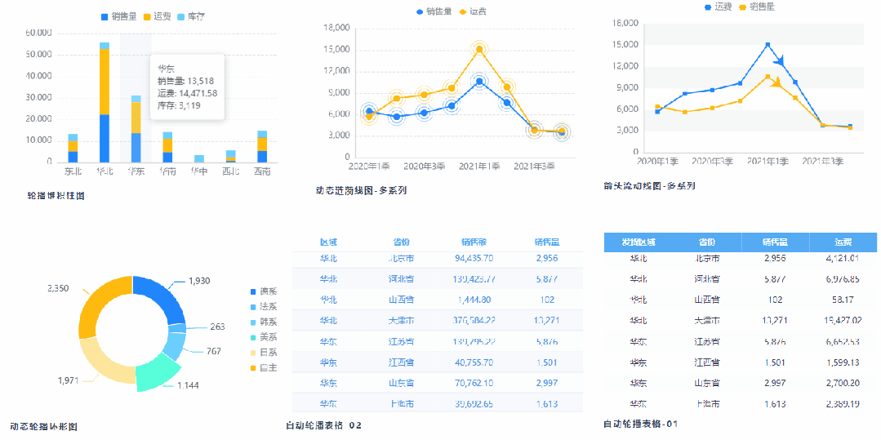881x440 pixels.
Task: Toggle 运费 legend in ripple line chart
Action: coord(473,11)
